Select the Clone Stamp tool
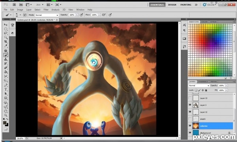237x142 pixels. coord(6,59)
